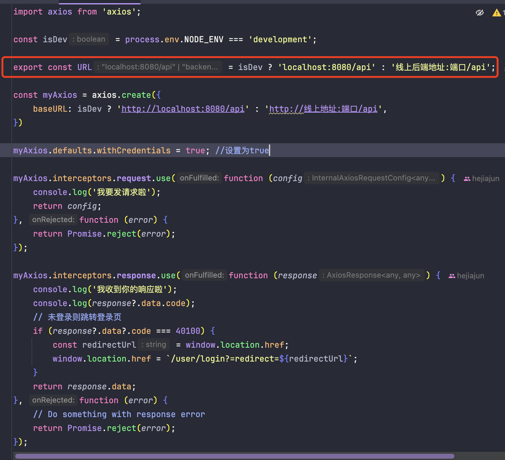Screen dimensions: 505x460
Task: Click the boolean type hint on isDev
Action: [89, 39]
